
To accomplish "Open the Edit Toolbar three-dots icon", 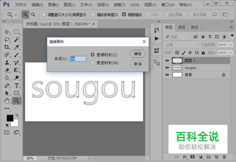I will pos(7,108).
